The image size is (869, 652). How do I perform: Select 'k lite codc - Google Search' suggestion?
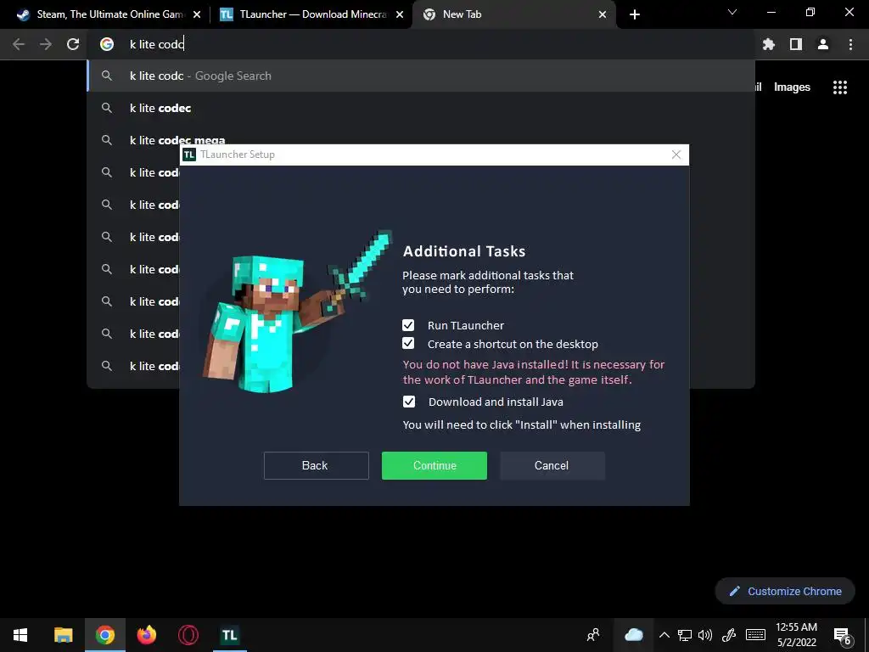tap(421, 76)
